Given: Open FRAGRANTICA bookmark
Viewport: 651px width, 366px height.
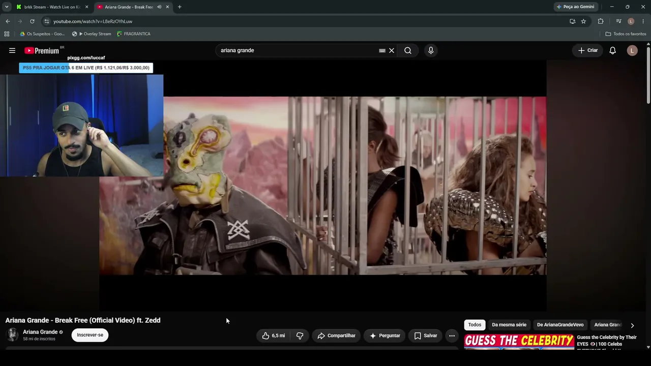Looking at the screenshot, I should [134, 34].
